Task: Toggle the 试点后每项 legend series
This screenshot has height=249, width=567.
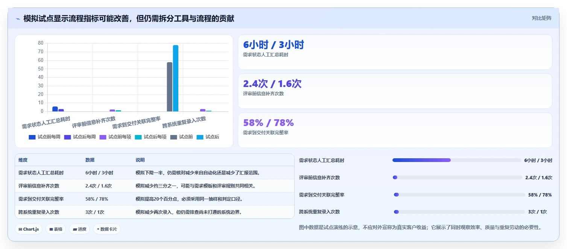Action: [x=150, y=137]
